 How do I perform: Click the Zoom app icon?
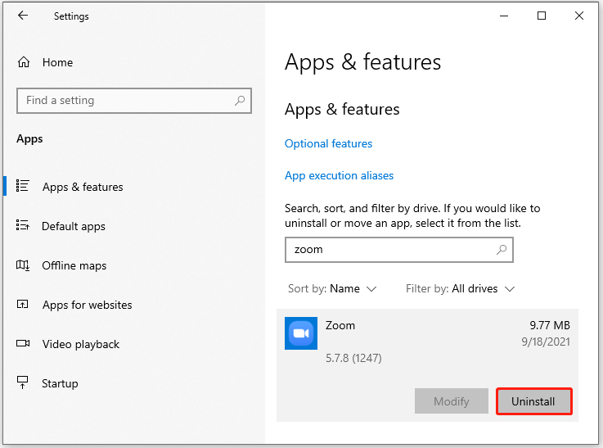tap(301, 333)
